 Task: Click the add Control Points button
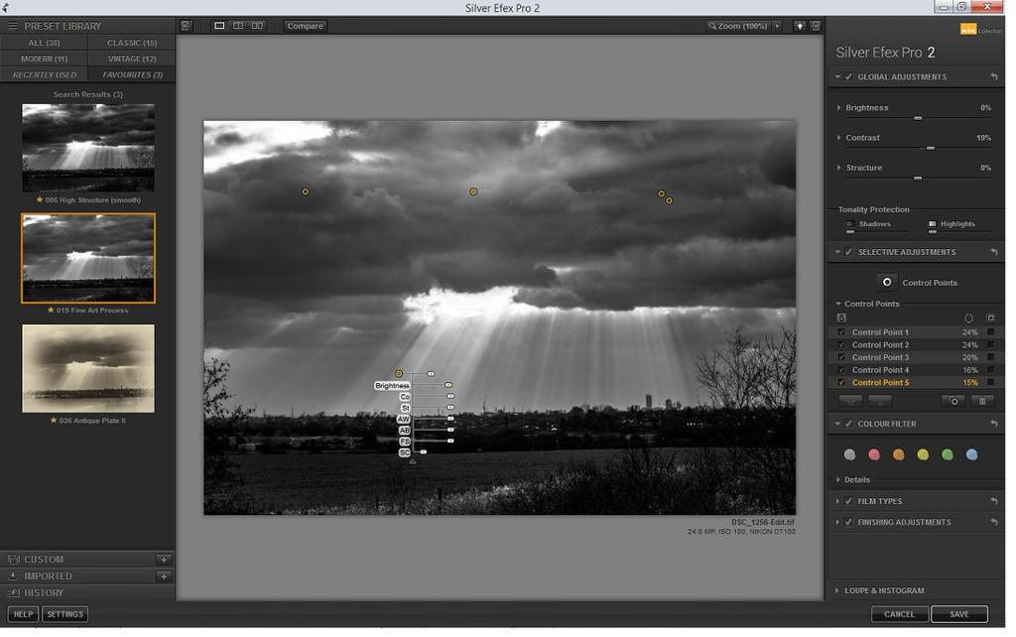[887, 283]
